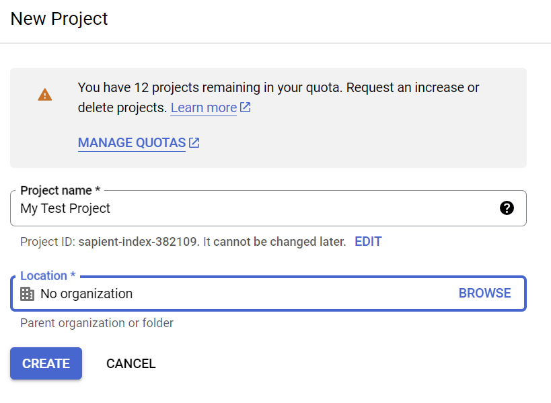Click external-link icon beside Learn more
The height and width of the screenshot is (403, 551).
pyautogui.click(x=246, y=107)
